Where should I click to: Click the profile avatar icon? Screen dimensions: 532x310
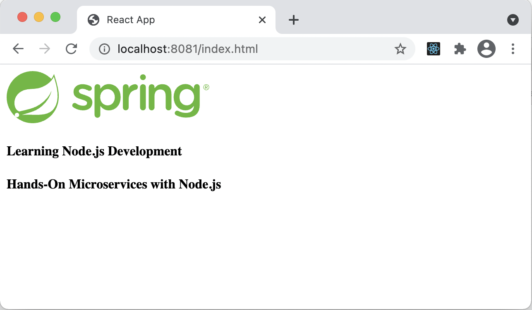pos(486,49)
